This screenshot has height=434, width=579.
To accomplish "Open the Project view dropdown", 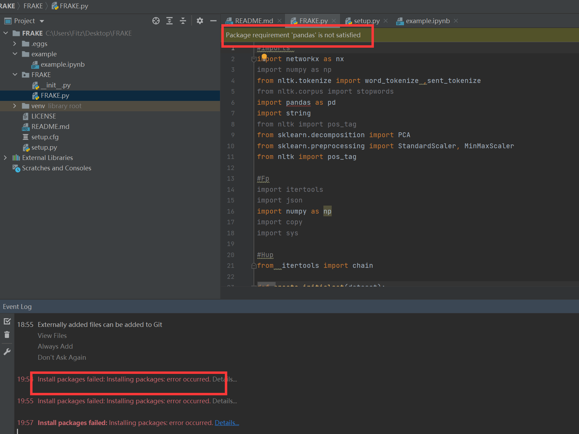I will [x=42, y=21].
